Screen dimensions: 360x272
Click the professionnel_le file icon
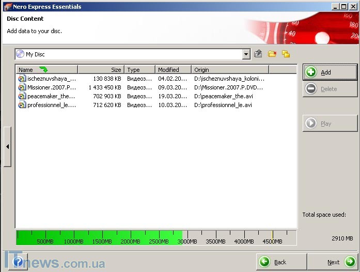click(x=22, y=105)
